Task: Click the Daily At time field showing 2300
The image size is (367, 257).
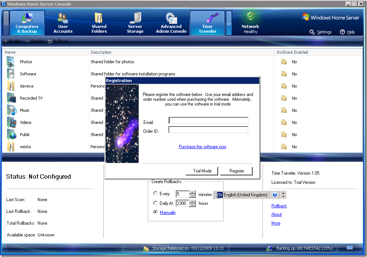Action: [182, 203]
